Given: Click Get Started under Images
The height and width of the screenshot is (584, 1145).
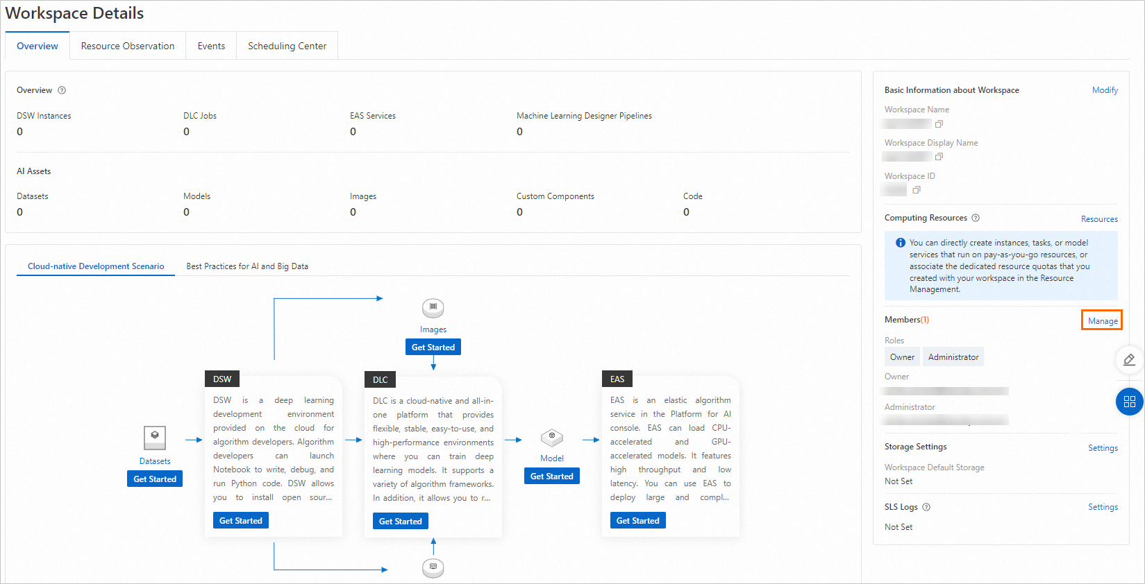Looking at the screenshot, I should point(433,347).
